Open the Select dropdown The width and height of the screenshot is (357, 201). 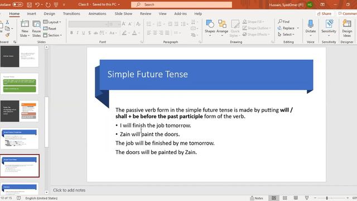[286, 35]
